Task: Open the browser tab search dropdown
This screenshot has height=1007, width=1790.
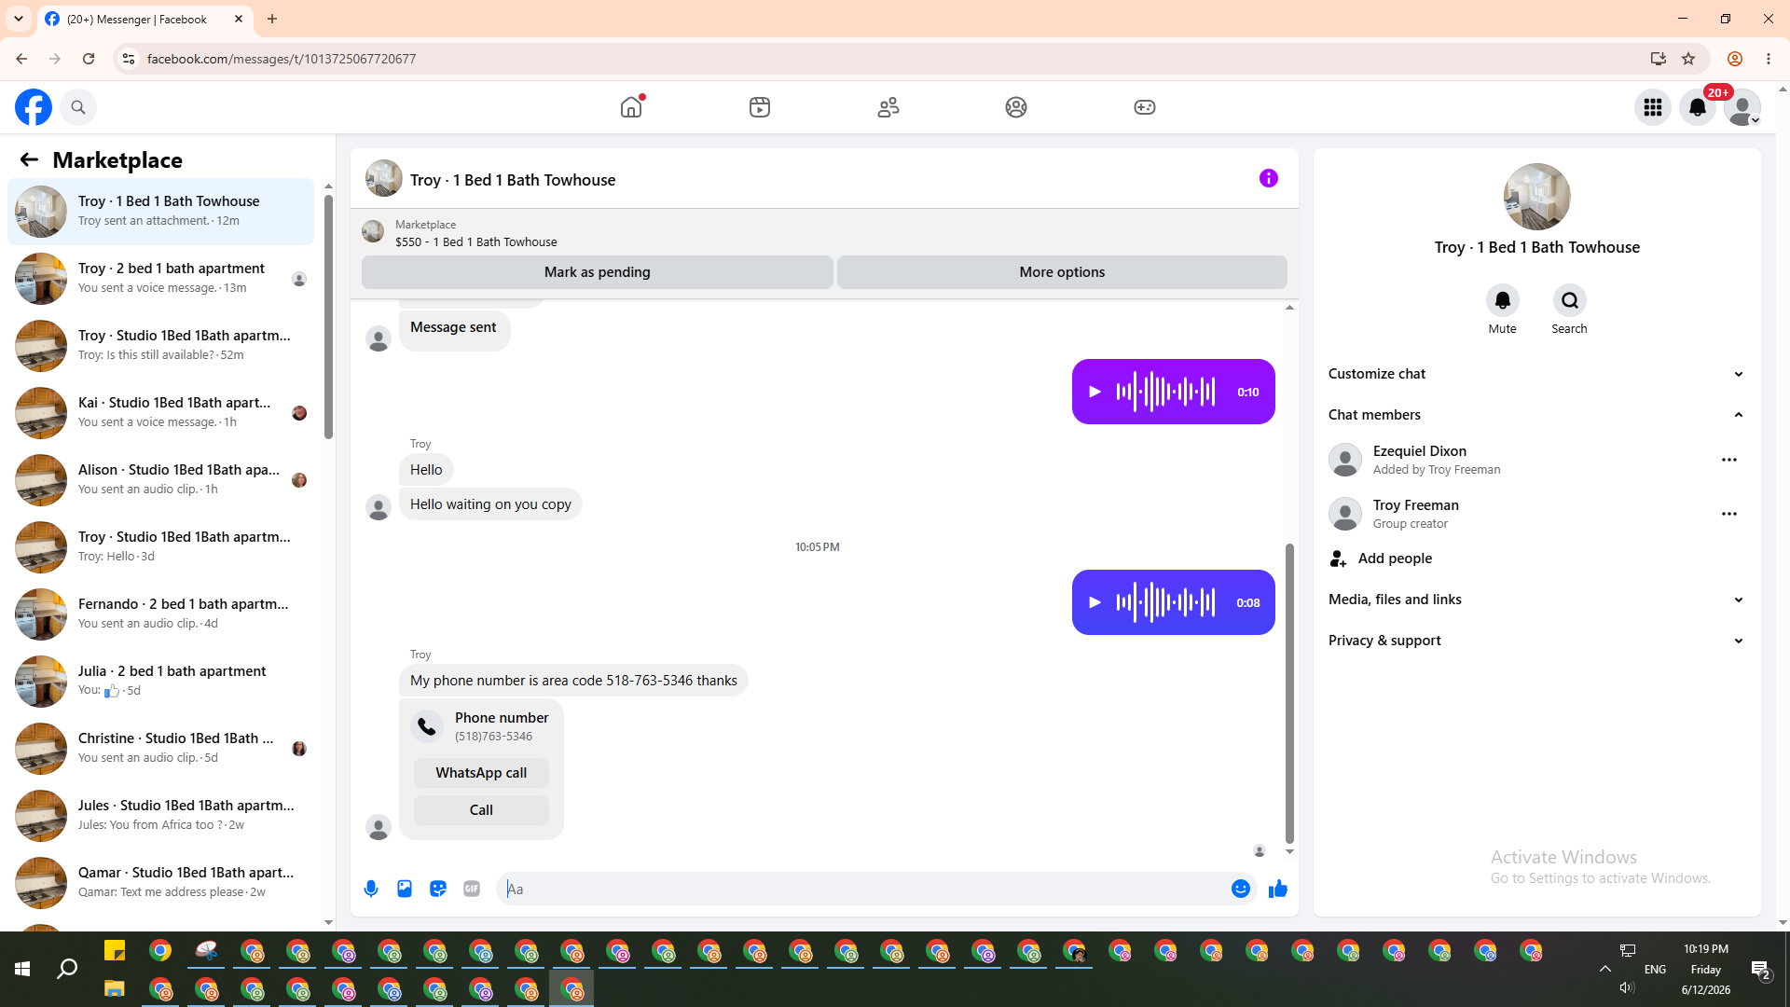Action: (19, 19)
